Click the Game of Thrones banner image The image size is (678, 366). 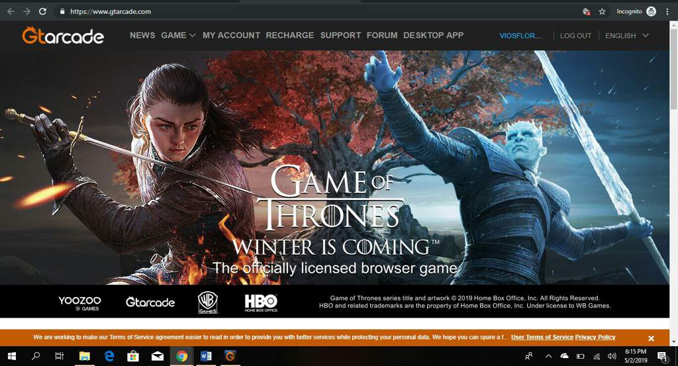(x=334, y=167)
